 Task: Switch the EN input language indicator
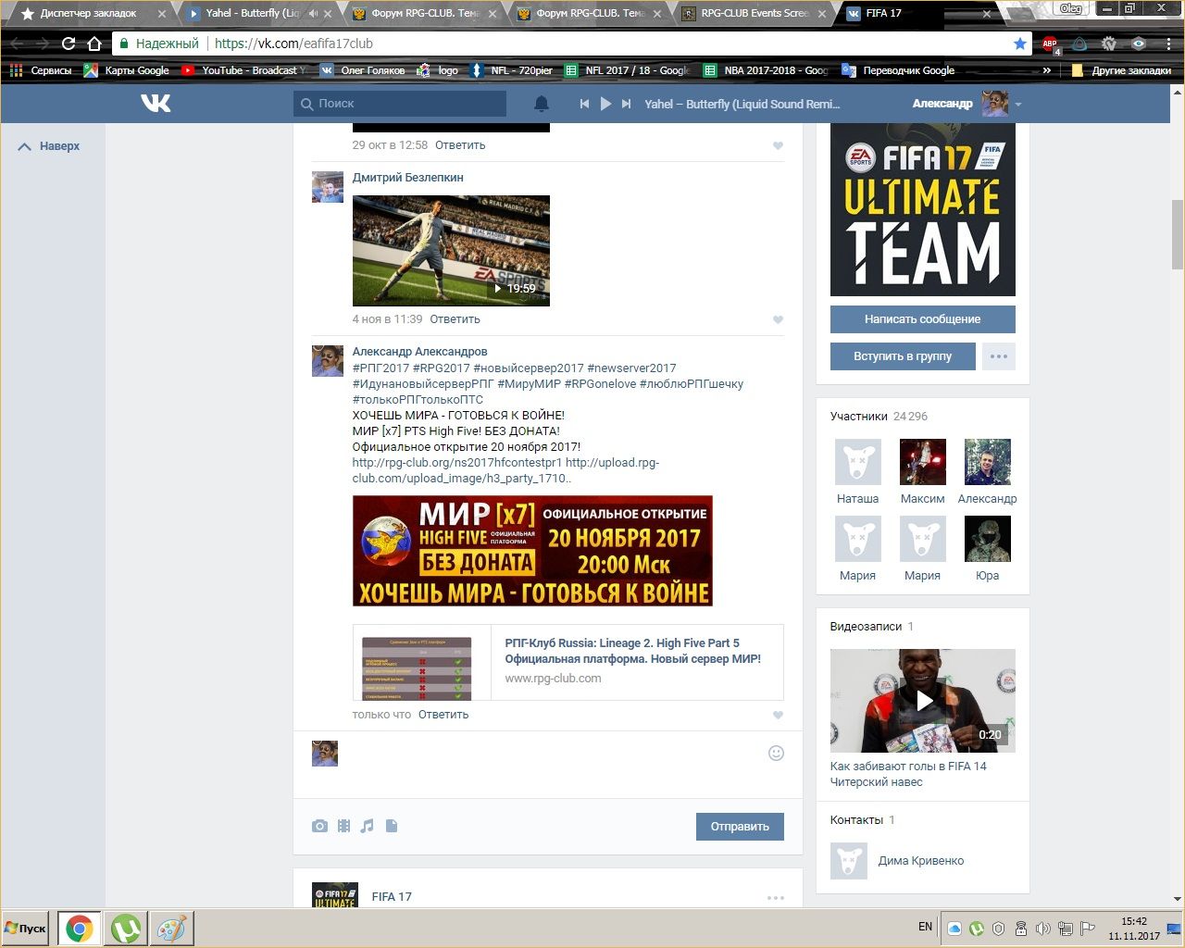pyautogui.click(x=925, y=927)
